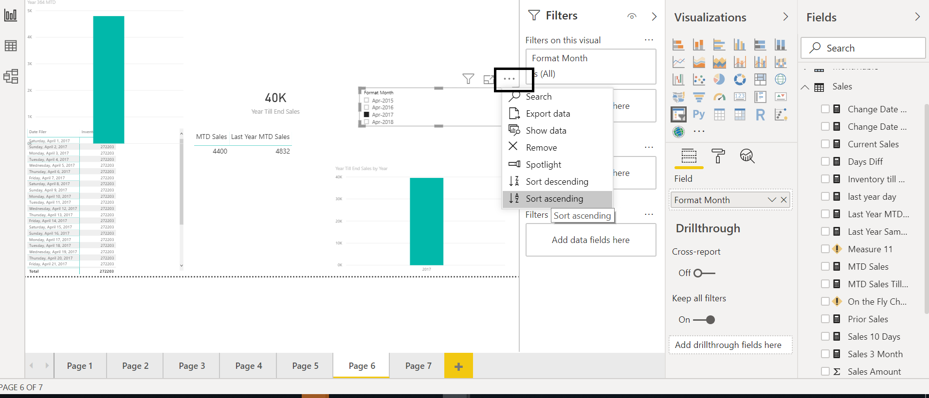929x398 pixels.
Task: Open Filters on this visual ellipsis menu
Action: pyautogui.click(x=649, y=40)
